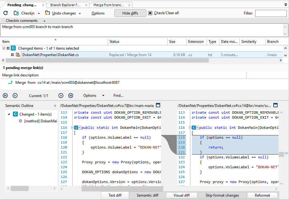Collapse DokanMain method in right pane
This screenshot has width=289, height=200.
(190, 128)
